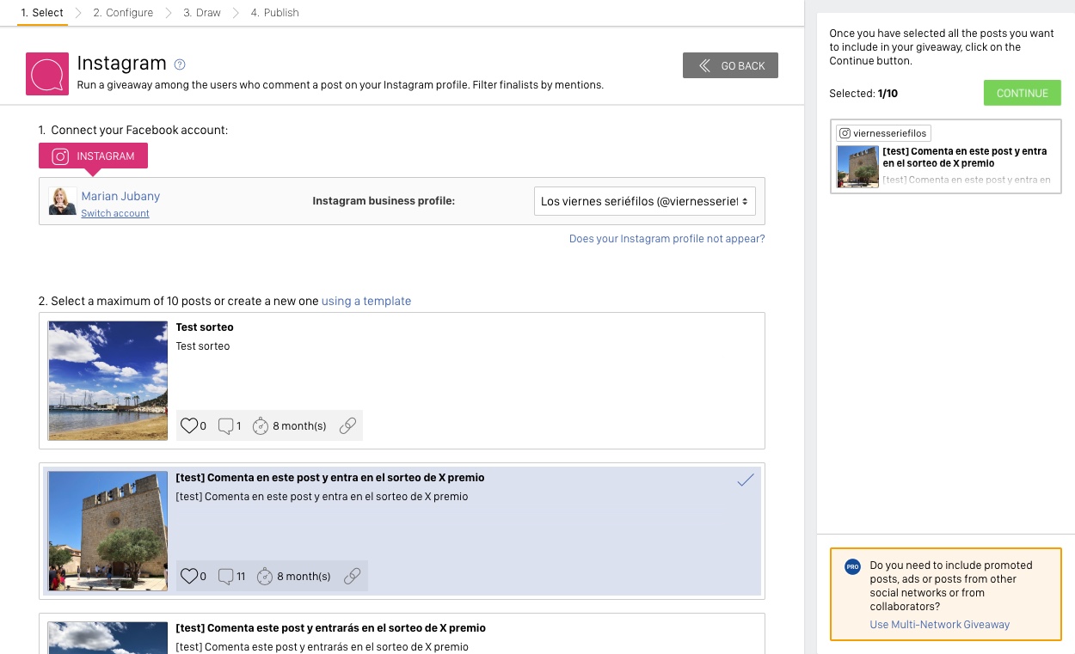Click the heart likes icon on Test sorteo post

(188, 425)
